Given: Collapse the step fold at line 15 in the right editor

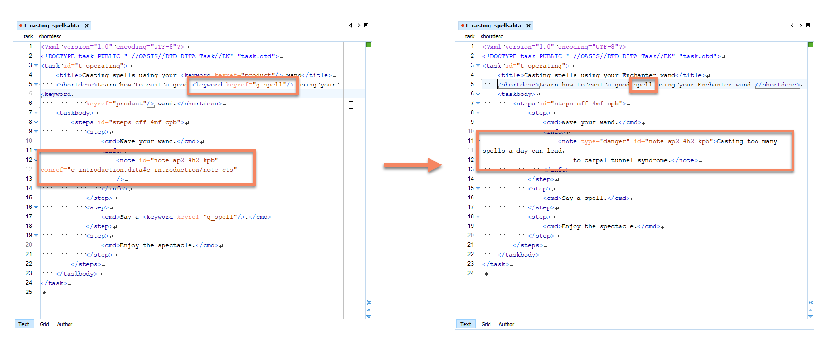Looking at the screenshot, I should coord(478,189).
